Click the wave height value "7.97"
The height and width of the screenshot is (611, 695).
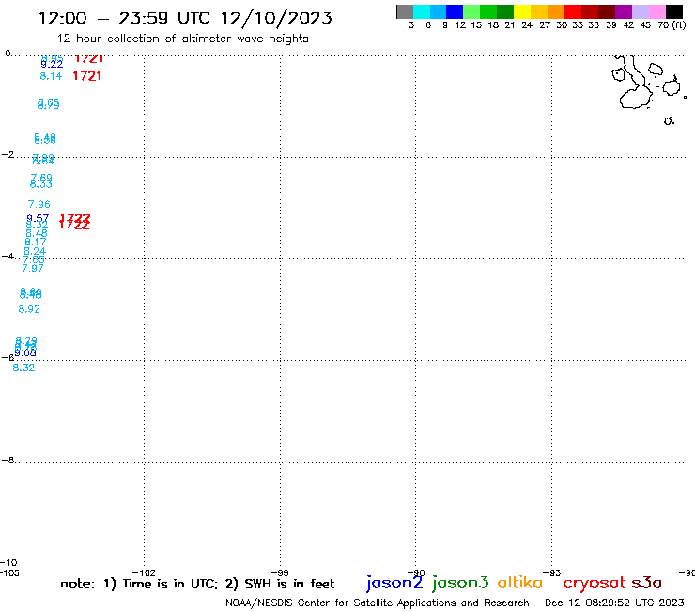click(x=33, y=269)
